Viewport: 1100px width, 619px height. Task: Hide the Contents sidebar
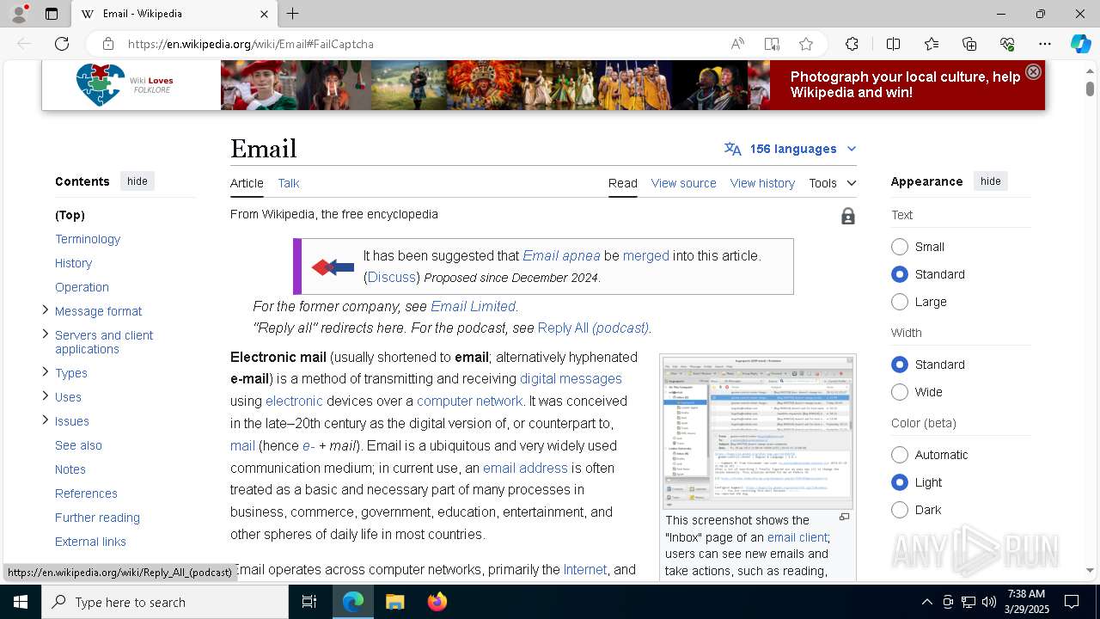[137, 181]
